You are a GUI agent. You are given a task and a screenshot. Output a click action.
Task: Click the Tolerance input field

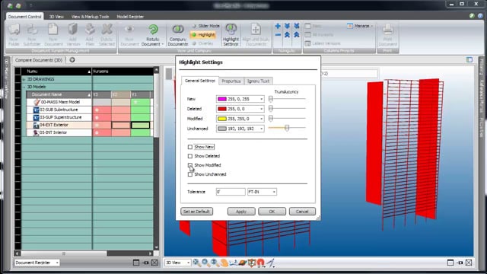(x=231, y=192)
